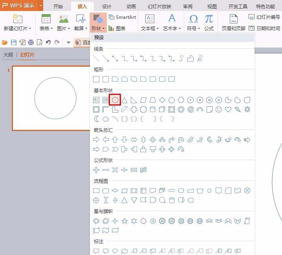The width and height of the screenshot is (282, 255).
Task: Insert the right arrow block shape
Action: [x=96, y=140]
